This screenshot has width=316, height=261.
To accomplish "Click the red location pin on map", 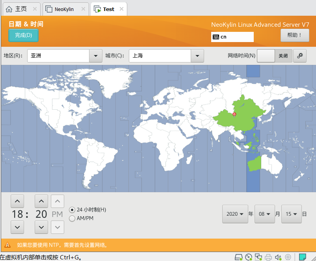I will click(x=234, y=114).
